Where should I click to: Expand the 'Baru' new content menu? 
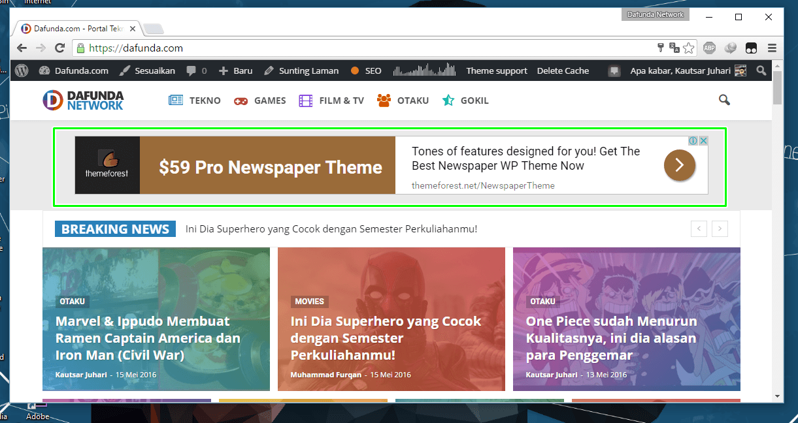point(235,70)
